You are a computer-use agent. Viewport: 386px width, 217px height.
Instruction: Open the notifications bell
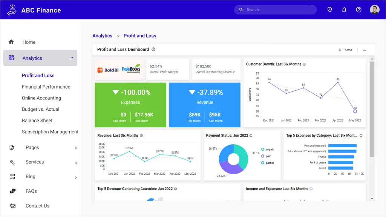344,10
